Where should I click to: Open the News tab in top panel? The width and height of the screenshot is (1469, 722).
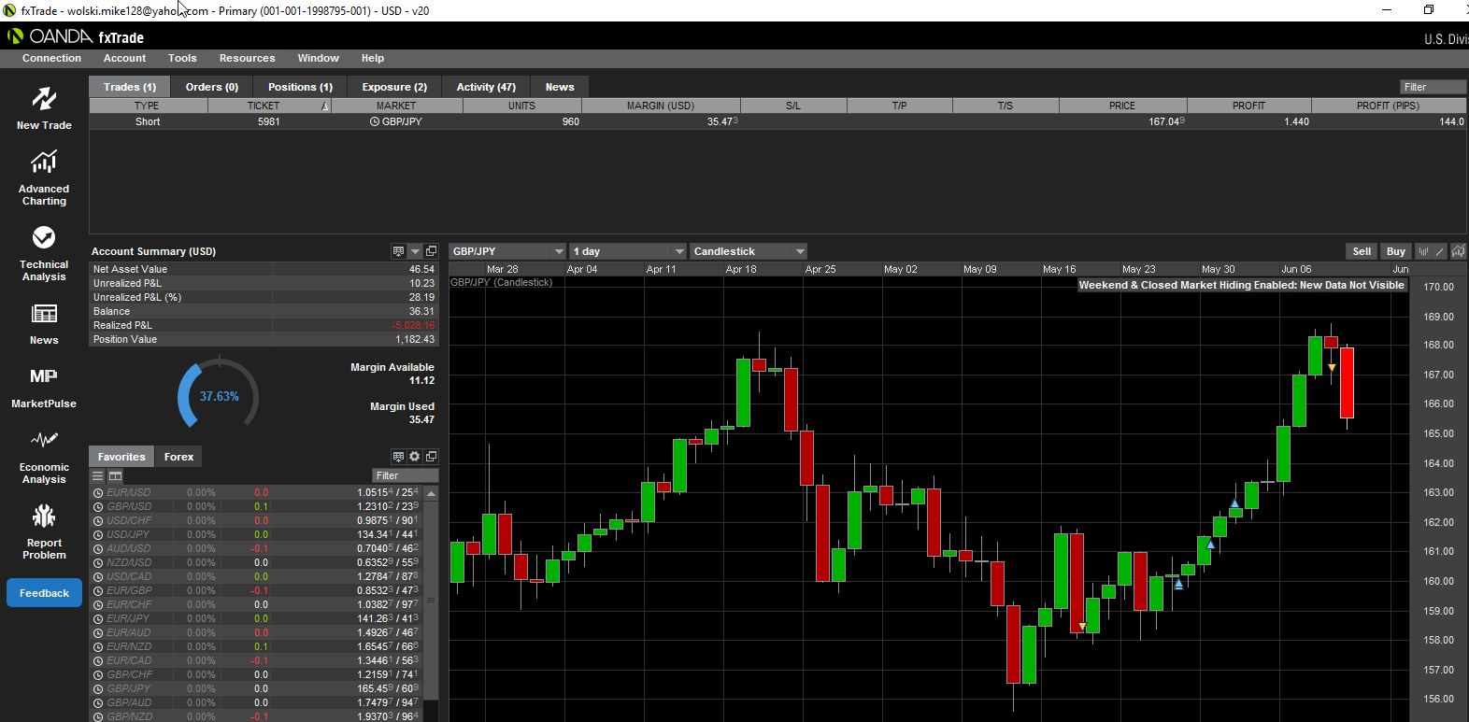click(x=560, y=87)
